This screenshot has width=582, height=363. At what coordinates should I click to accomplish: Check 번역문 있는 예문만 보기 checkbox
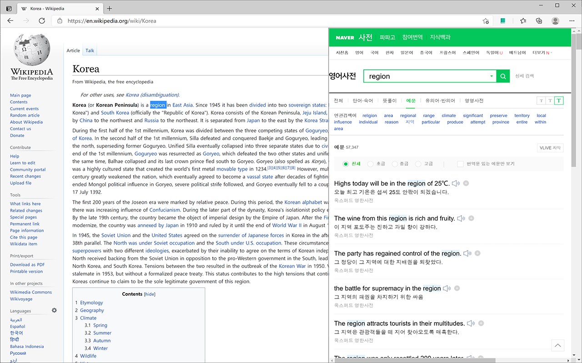(461, 164)
